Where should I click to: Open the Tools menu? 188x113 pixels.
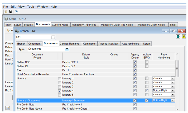[x=31, y=7]
